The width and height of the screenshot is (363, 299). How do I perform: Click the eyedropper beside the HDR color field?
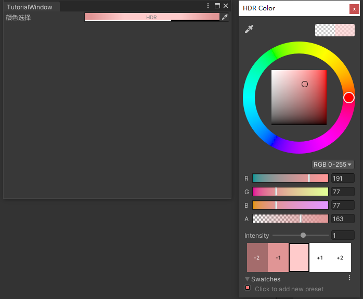[x=225, y=17]
